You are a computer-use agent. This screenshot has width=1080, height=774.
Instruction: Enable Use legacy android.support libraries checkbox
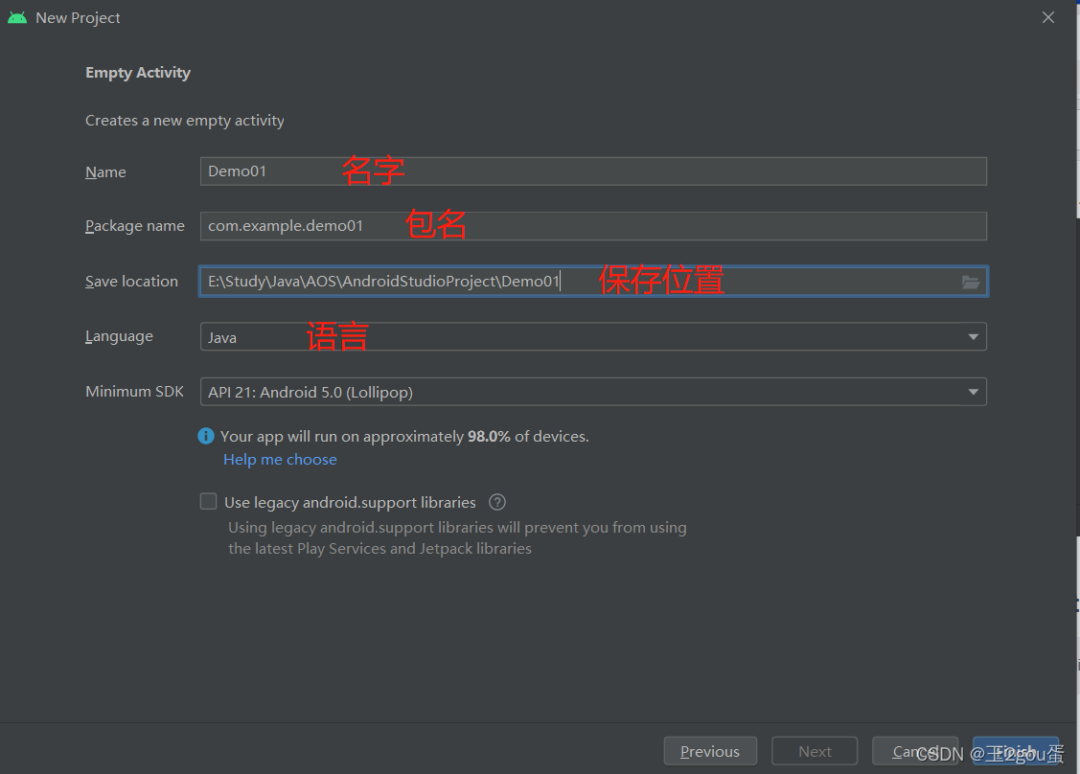(208, 501)
